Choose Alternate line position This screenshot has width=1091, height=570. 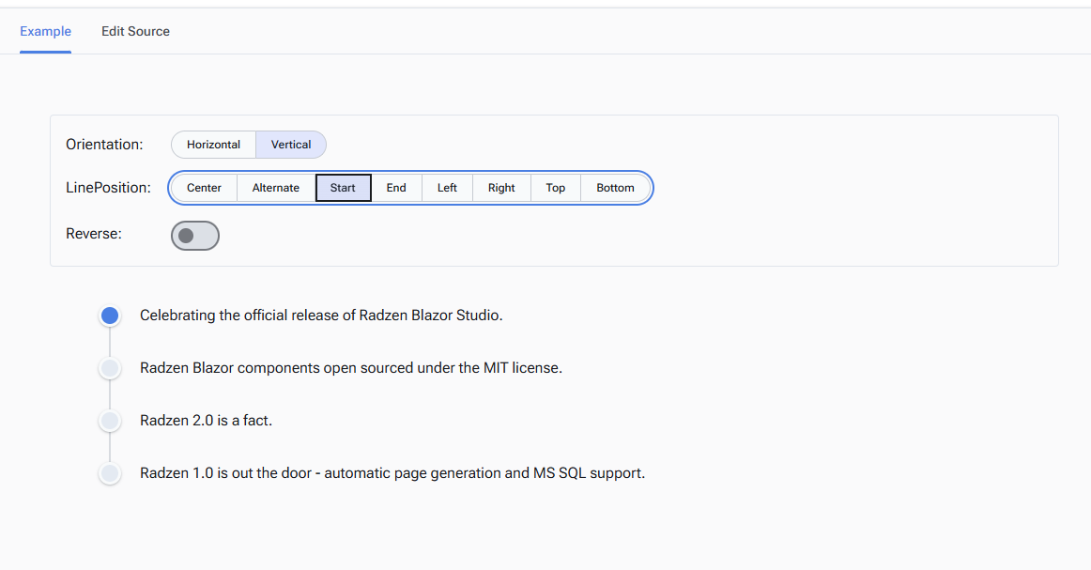coord(275,188)
